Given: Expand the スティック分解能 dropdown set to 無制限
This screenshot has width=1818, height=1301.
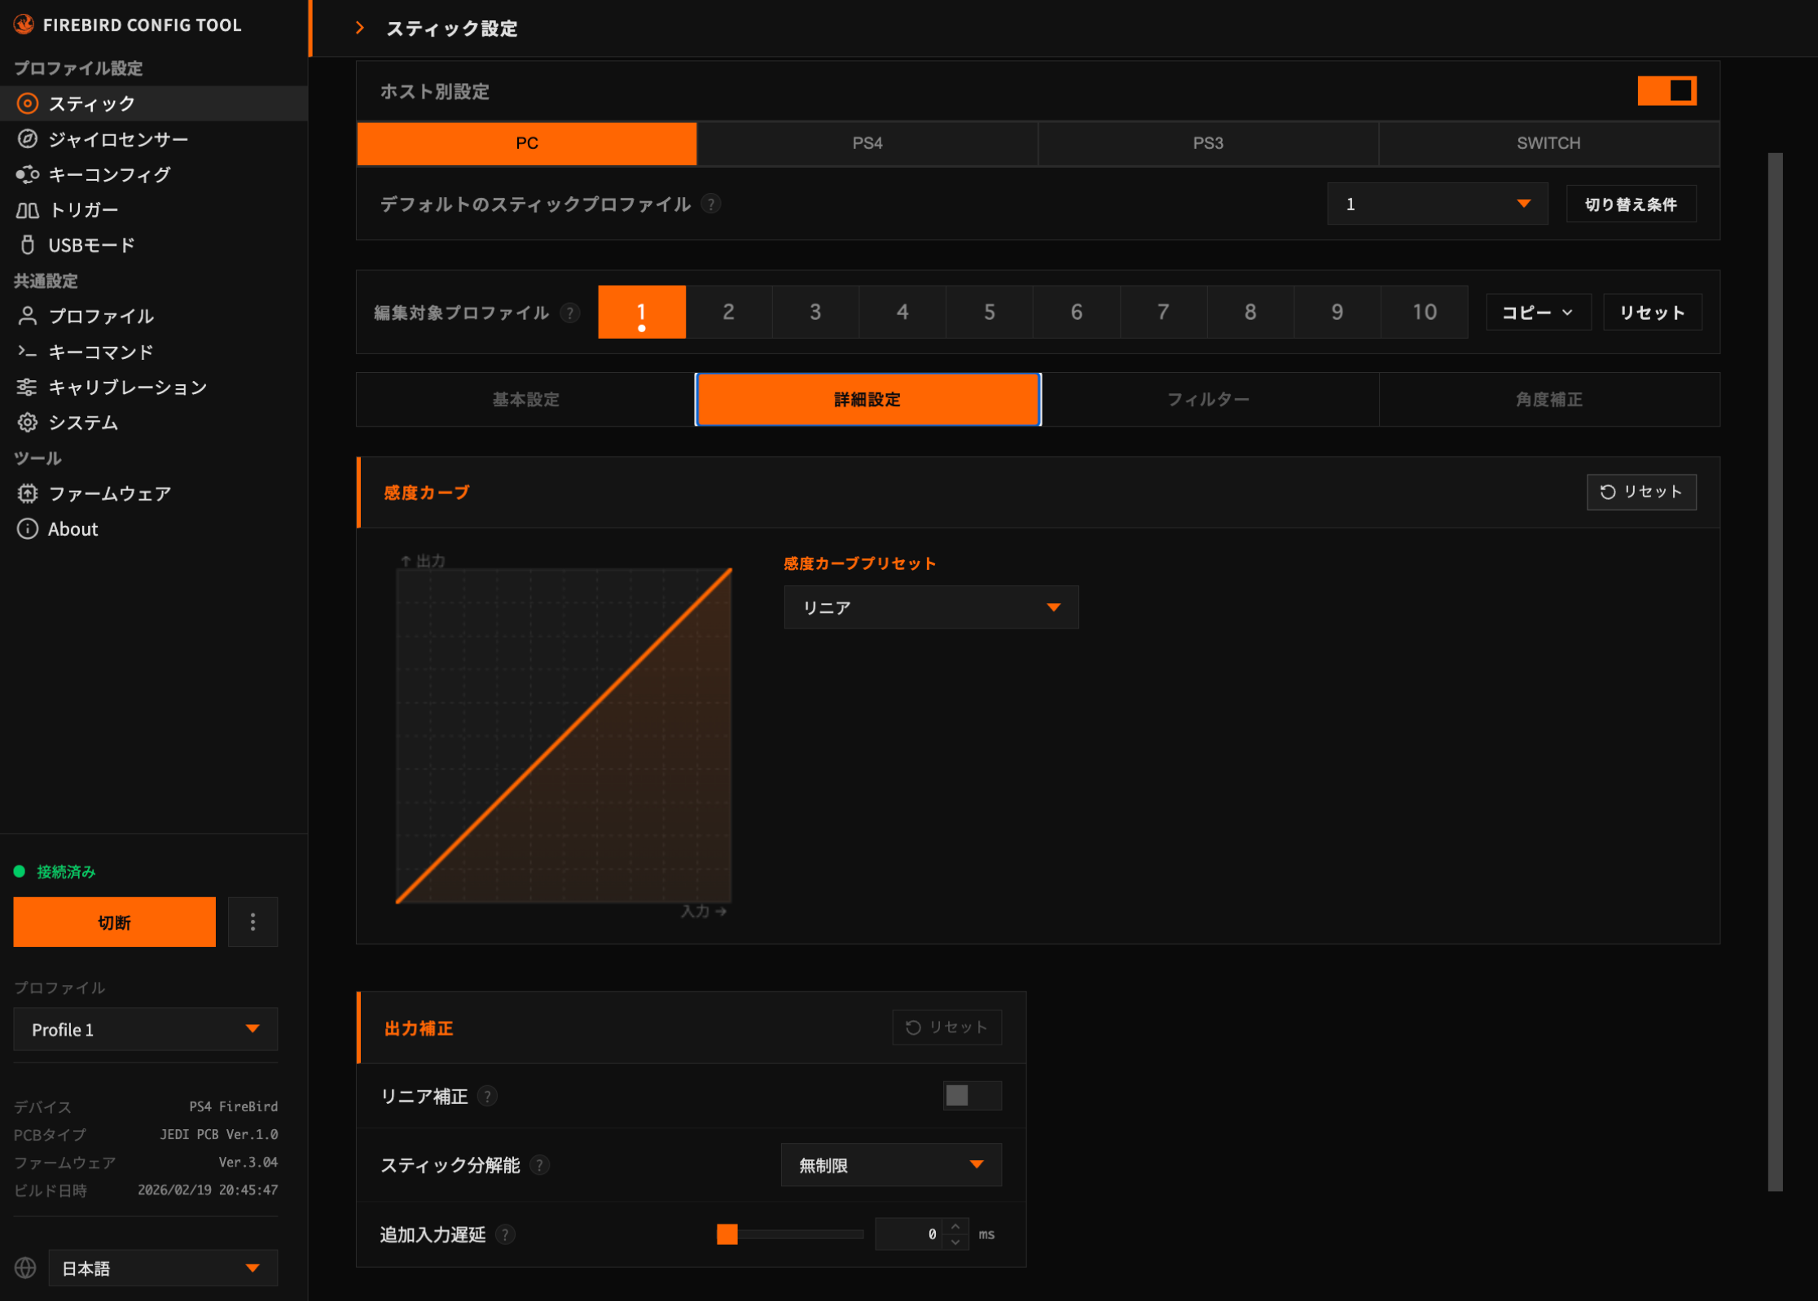Looking at the screenshot, I should coord(890,1165).
